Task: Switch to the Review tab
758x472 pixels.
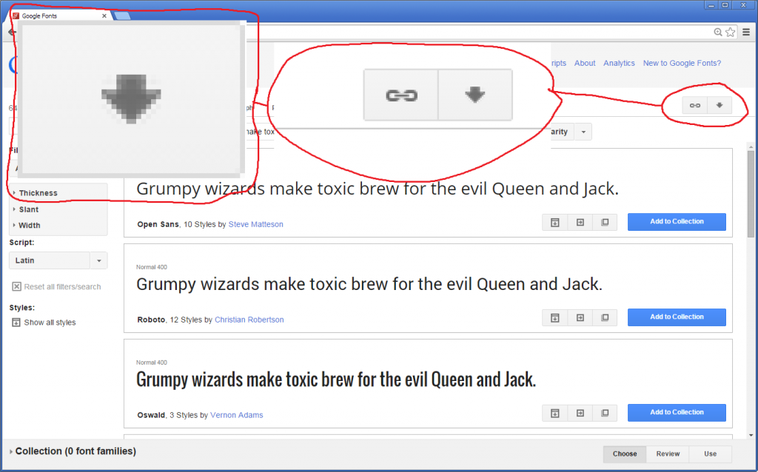Action: tap(668, 454)
